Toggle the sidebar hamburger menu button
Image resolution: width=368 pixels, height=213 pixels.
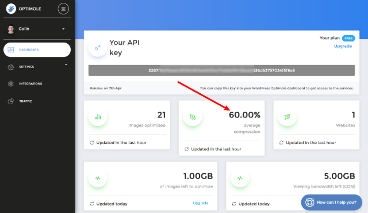(63, 9)
